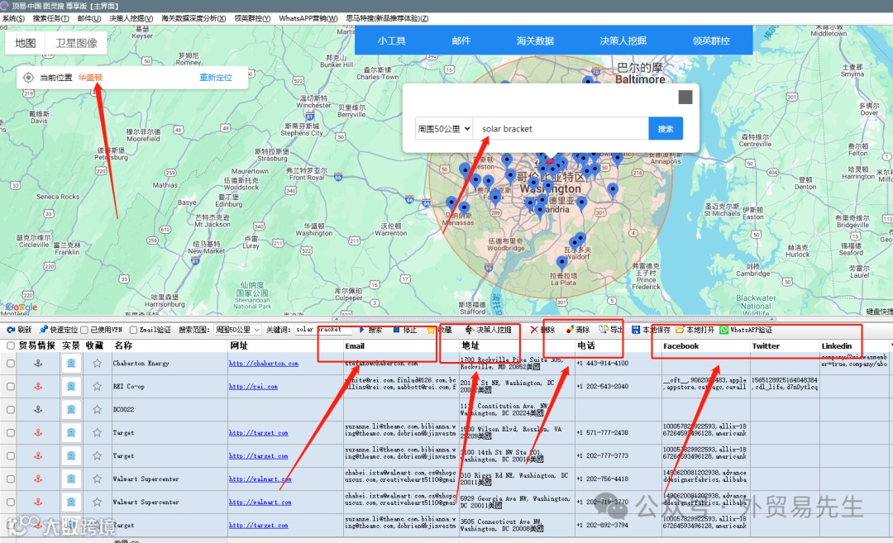The height and width of the screenshot is (543, 893).
Task: Favorite REI Co-op with the star icon
Action: [98, 387]
